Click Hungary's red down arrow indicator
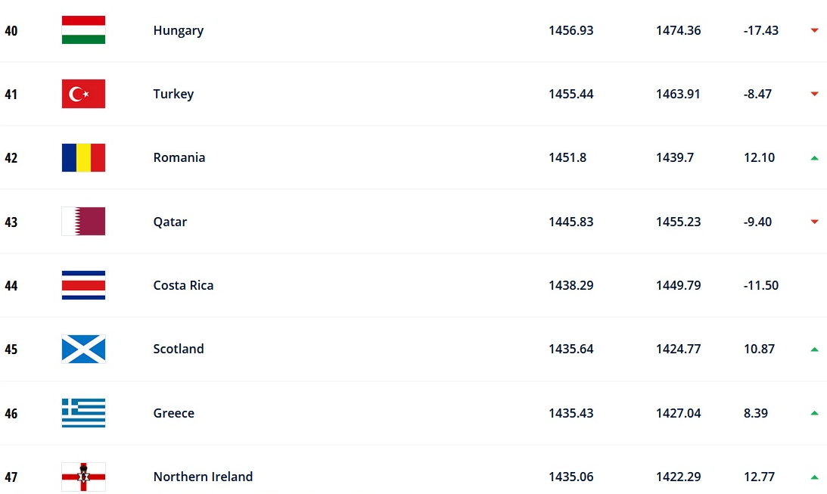This screenshot has height=494, width=827. pos(814,30)
